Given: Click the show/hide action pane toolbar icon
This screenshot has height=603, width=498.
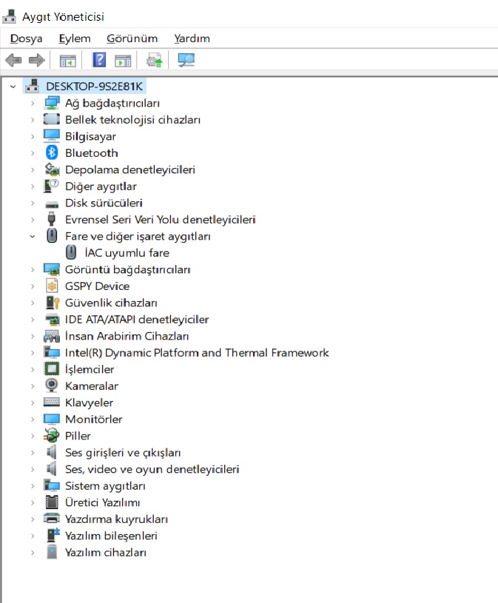Looking at the screenshot, I should coord(123,61).
